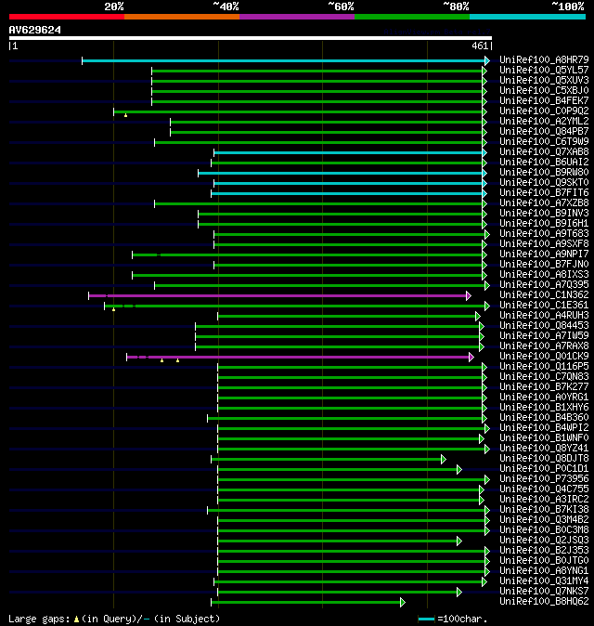Viewport: 594px width, 626px height.
Task: Select hit label UniRef100_Q7XAB8
Action: tap(544, 151)
